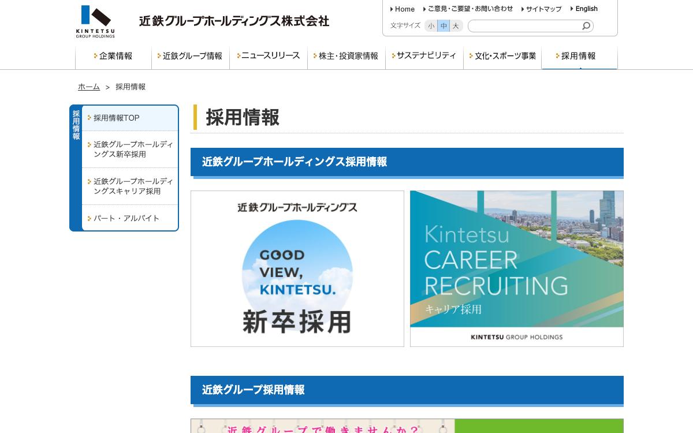Viewport: 693px width, 433px height.
Task: Open the サイトマップ link
Action: point(541,9)
